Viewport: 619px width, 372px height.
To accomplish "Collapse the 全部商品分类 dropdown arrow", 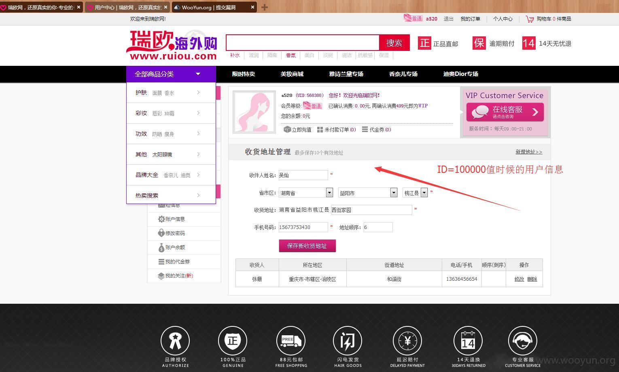I will [198, 74].
